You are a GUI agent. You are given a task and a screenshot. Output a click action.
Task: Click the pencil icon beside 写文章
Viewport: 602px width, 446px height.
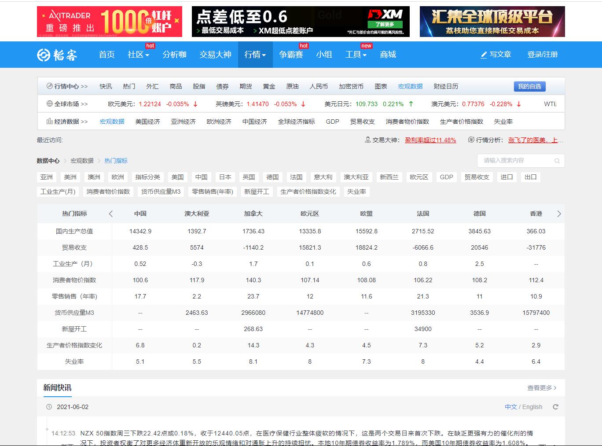(x=484, y=55)
